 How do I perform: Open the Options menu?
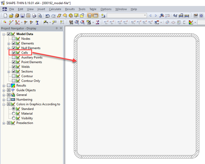coord(106,9)
